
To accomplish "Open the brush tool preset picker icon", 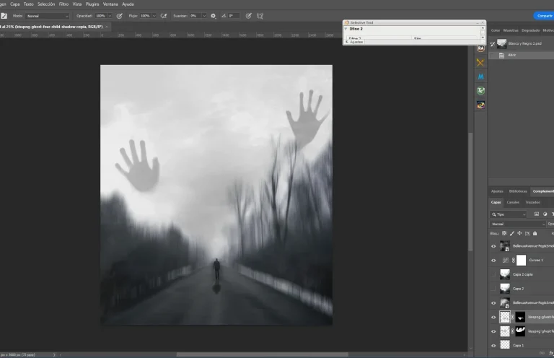I will 4,16.
